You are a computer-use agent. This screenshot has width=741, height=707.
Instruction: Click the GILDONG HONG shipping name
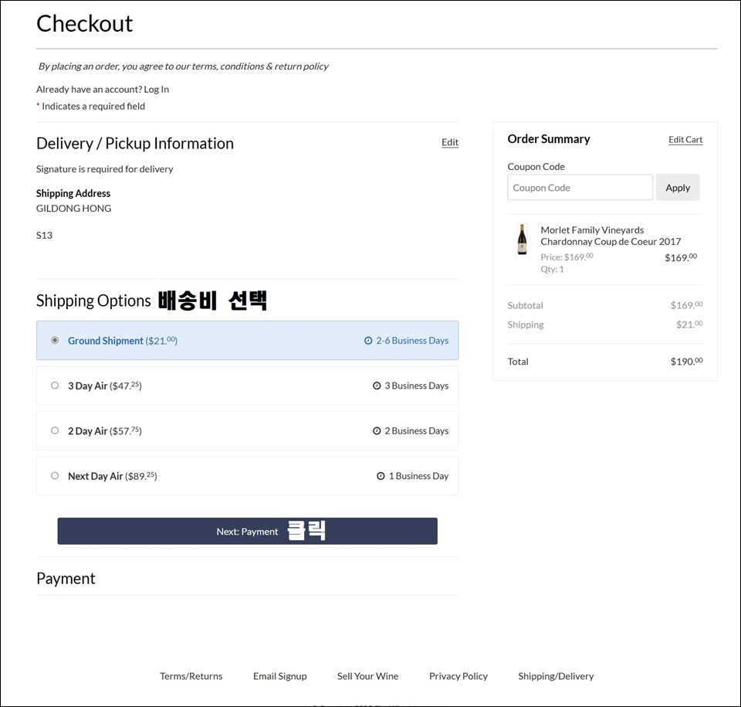74,208
